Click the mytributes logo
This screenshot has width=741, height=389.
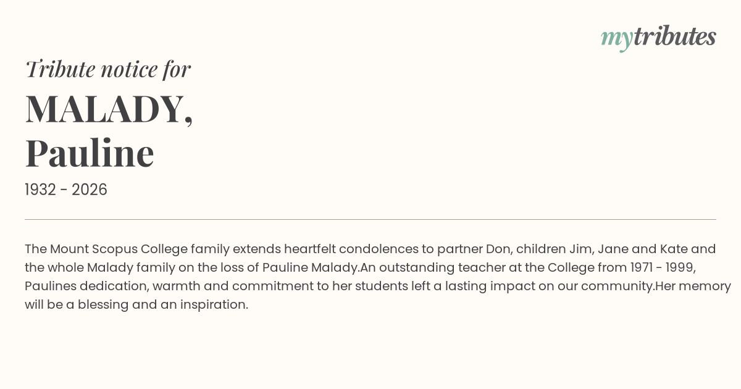(658, 37)
